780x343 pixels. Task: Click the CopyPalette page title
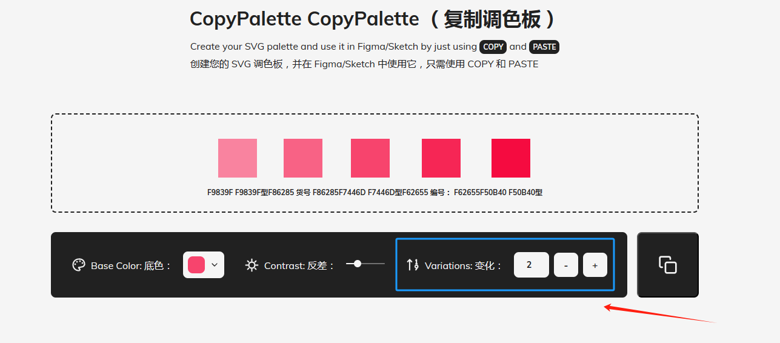click(373, 19)
